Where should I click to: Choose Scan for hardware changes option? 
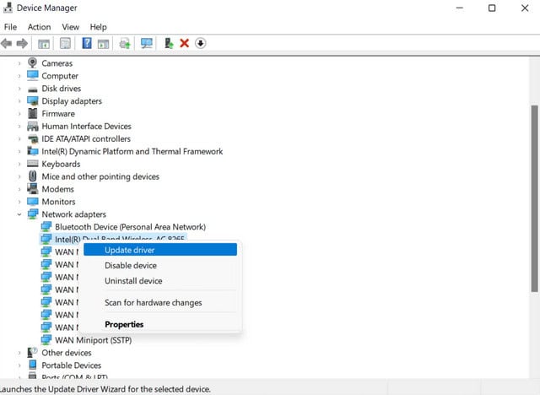tap(160, 302)
